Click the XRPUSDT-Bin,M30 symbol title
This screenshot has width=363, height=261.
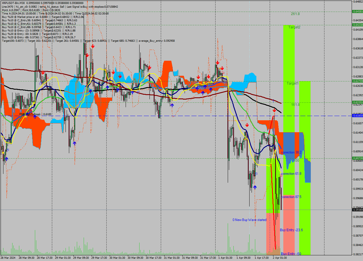[13, 3]
